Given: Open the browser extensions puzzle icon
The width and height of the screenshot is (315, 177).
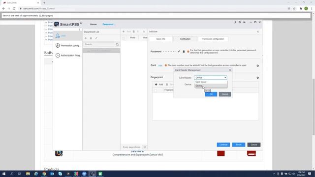Looking at the screenshot, I should 301,9.
